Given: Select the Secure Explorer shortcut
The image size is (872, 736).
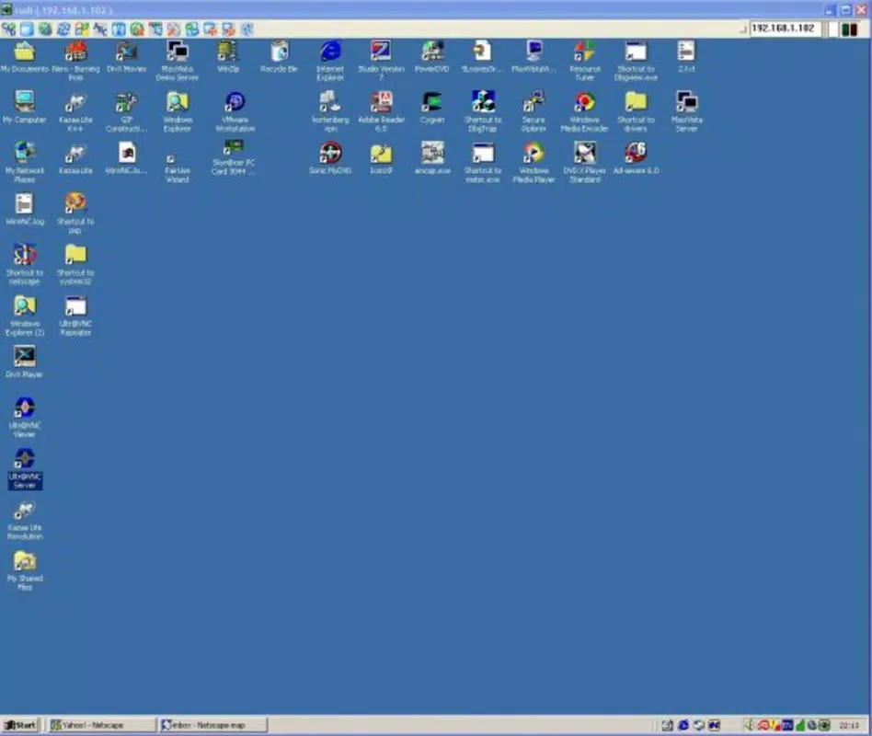Looking at the screenshot, I should 534,112.
